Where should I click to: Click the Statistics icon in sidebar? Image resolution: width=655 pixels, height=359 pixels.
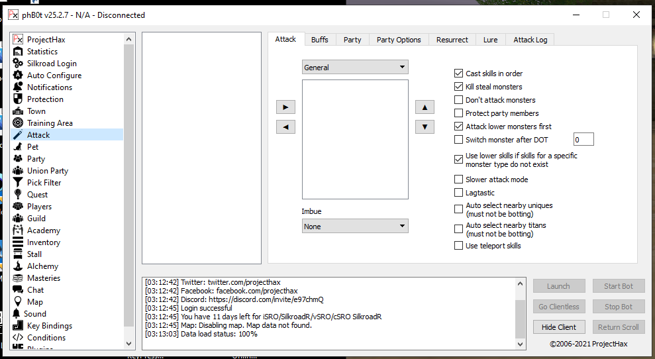click(19, 52)
